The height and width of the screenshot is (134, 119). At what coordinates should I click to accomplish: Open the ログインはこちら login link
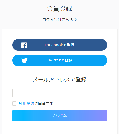[x=60, y=20]
